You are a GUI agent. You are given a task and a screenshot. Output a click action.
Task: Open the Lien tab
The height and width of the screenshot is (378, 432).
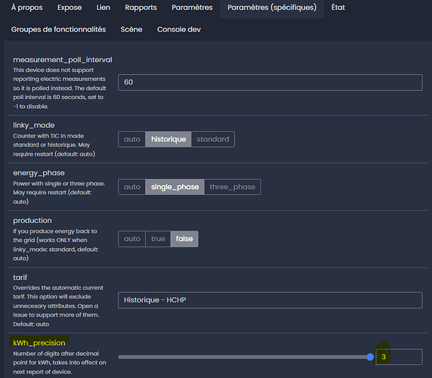(x=103, y=8)
